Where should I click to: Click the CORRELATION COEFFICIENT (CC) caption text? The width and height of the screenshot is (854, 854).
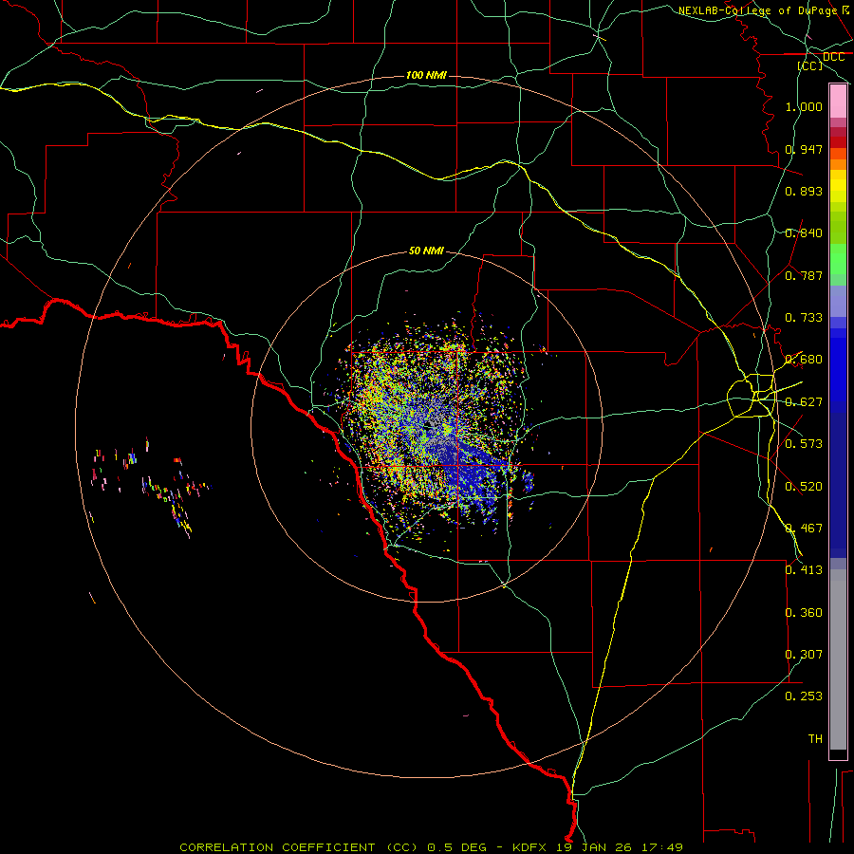[x=299, y=847]
